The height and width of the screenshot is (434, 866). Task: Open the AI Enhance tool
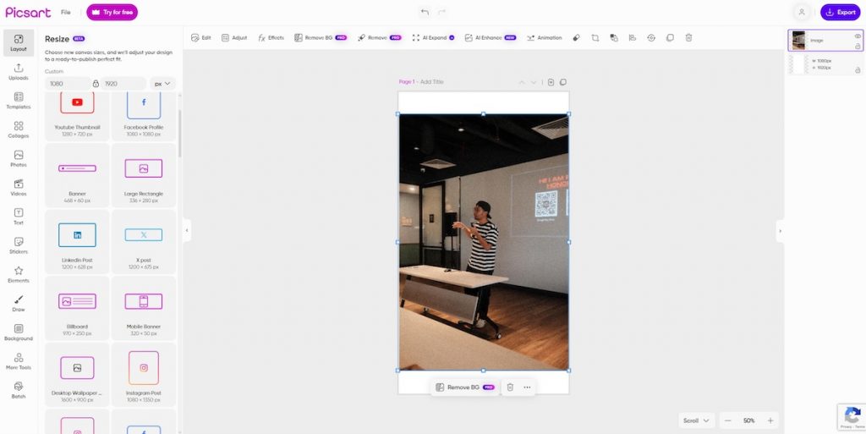490,37
